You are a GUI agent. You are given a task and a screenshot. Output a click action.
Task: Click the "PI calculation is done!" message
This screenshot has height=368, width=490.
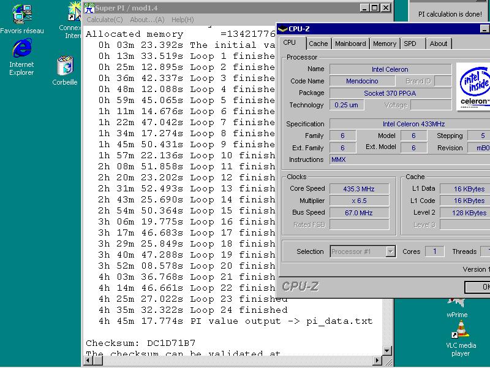[450, 14]
